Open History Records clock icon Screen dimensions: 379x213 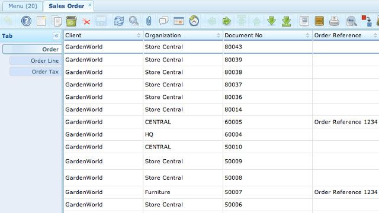point(194,21)
